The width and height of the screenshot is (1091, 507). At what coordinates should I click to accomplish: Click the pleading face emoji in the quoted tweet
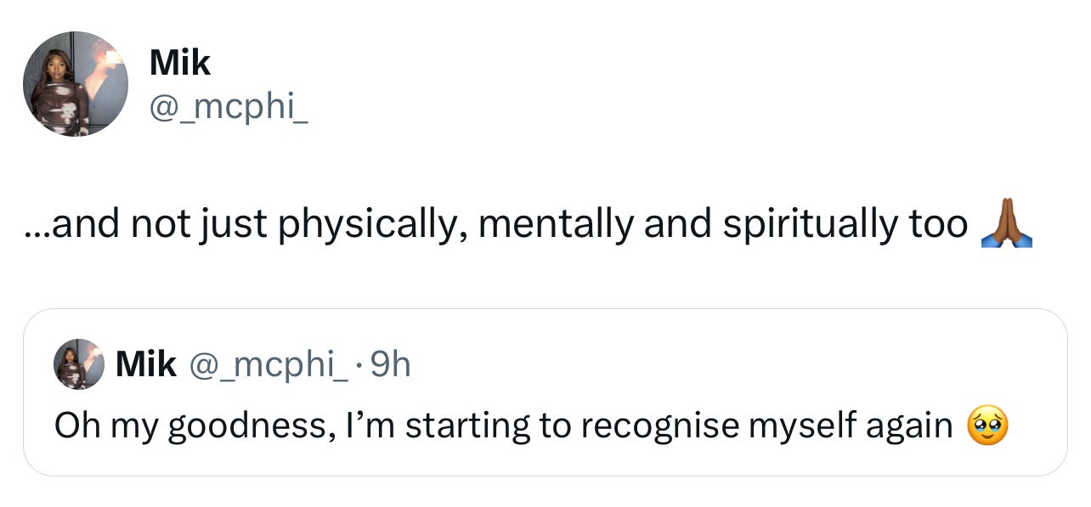(987, 425)
